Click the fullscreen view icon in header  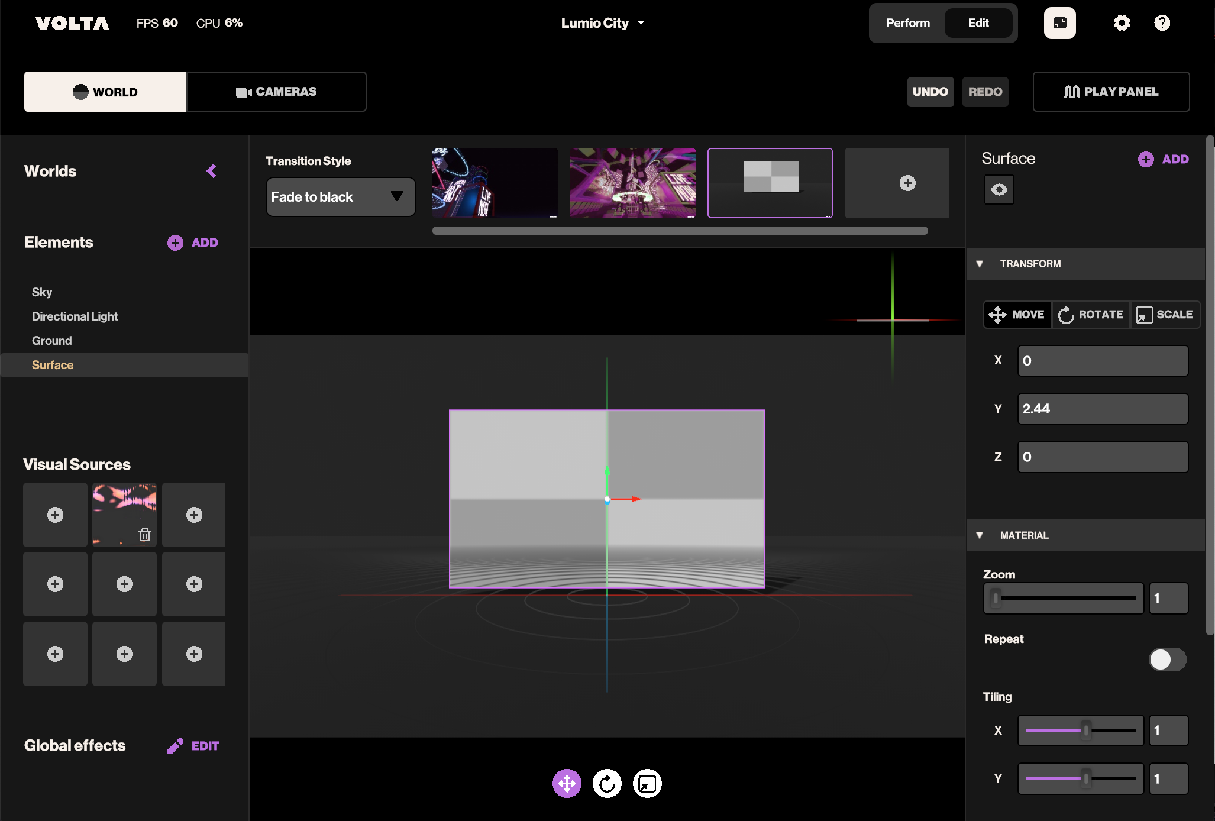click(x=1059, y=23)
